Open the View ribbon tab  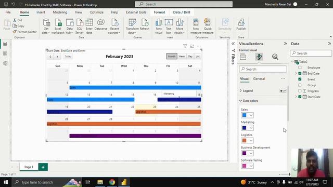coord(79,12)
